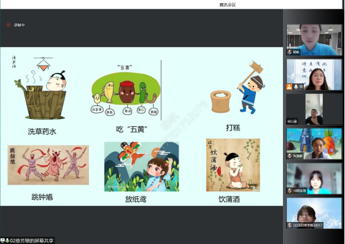Click muted mic icon on the 20017 participant
Image resolution: width=345 pixels, height=244 pixels.
coord(290,225)
